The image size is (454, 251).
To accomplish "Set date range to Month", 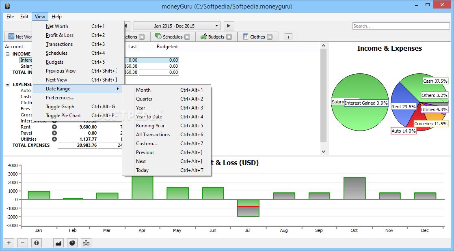I will [167, 90].
